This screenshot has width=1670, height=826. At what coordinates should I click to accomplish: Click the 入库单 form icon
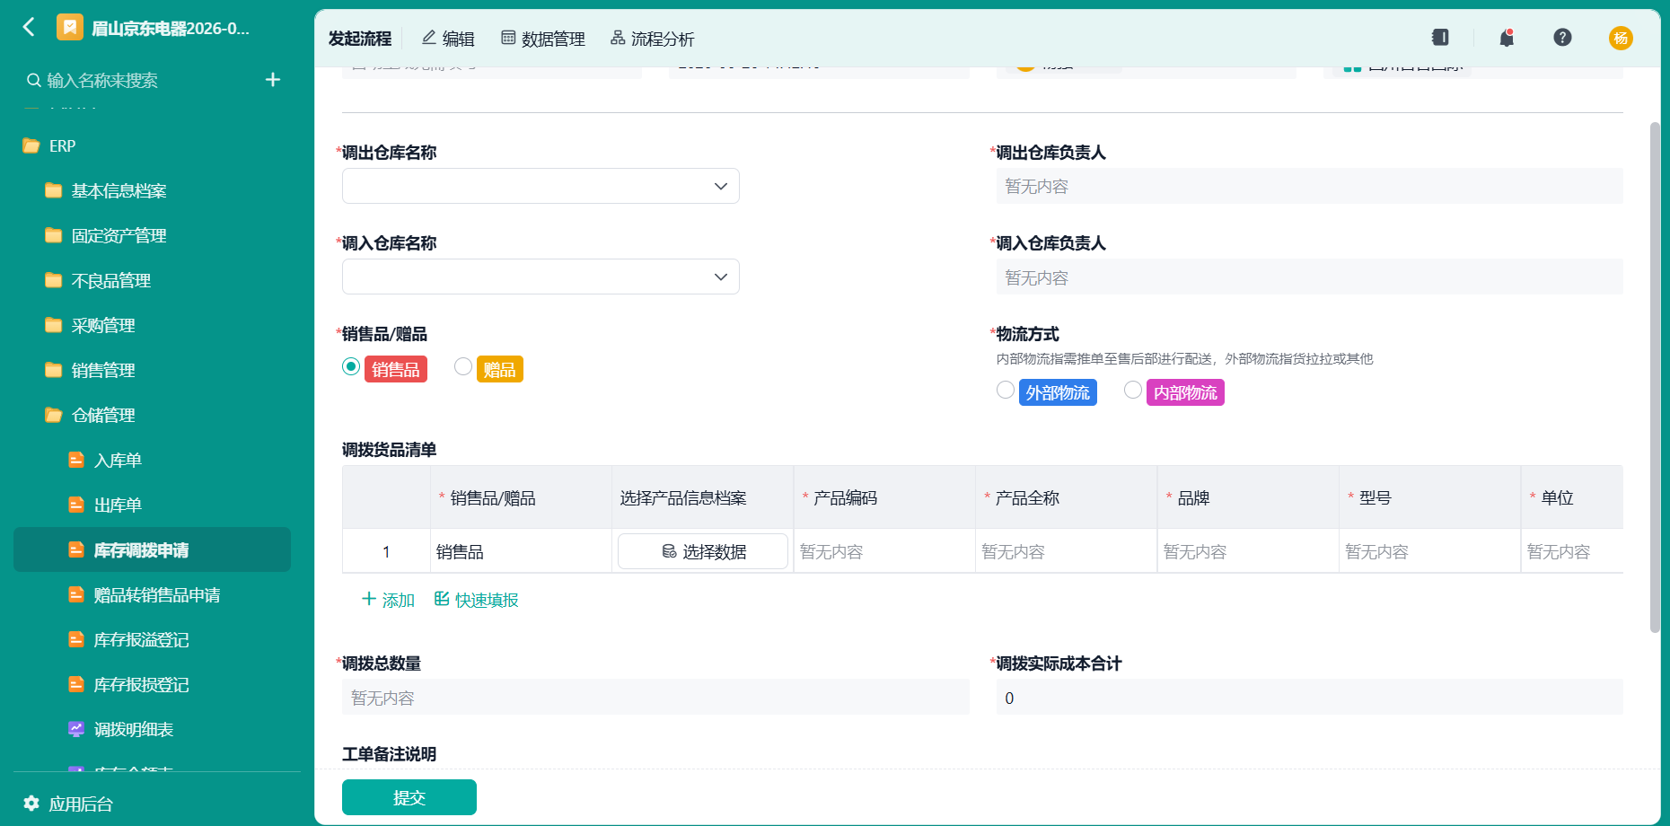pos(76,460)
